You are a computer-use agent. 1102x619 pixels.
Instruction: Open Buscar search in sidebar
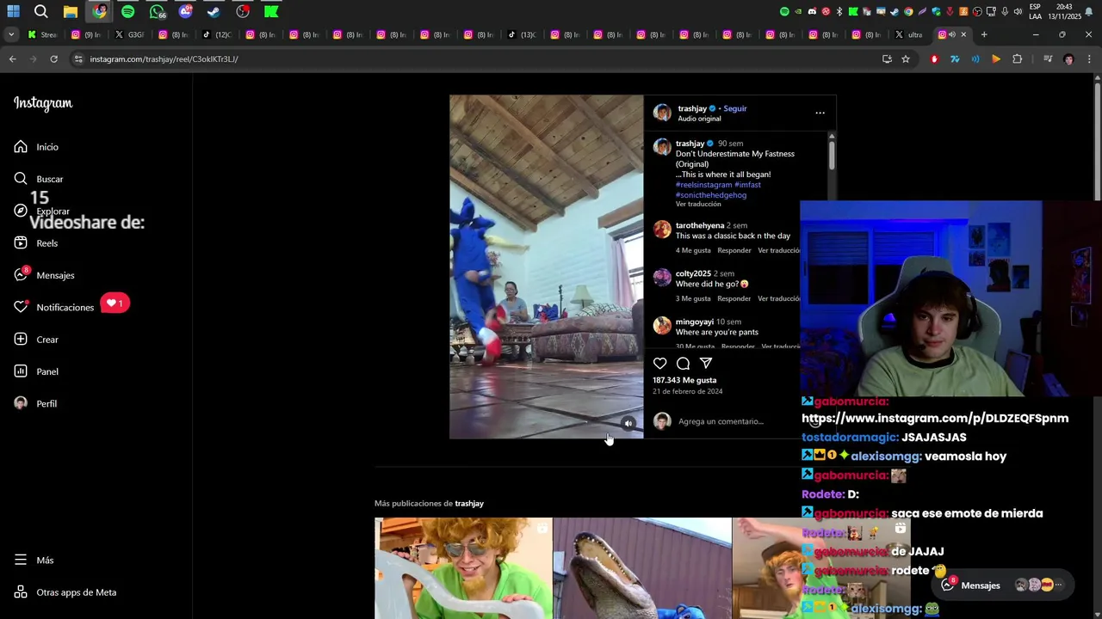[39, 179]
